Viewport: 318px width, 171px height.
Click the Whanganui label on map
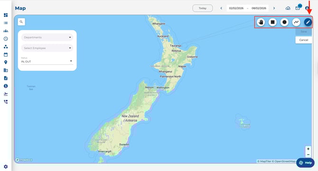165,72
